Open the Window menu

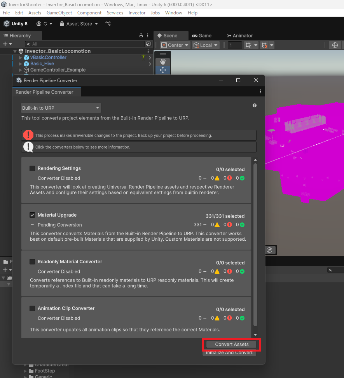pos(173,13)
